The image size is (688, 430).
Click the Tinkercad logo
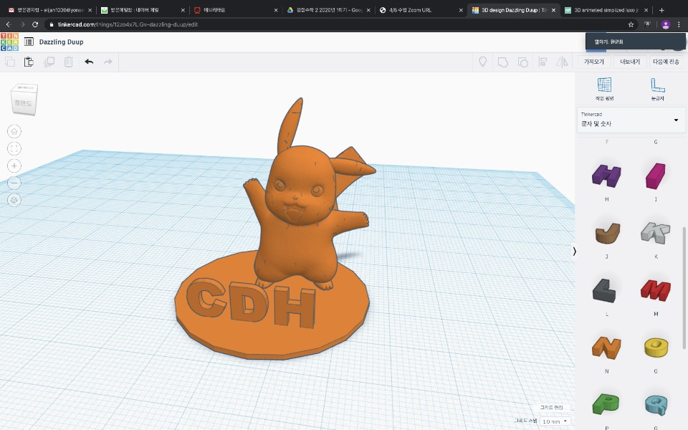(x=9, y=42)
